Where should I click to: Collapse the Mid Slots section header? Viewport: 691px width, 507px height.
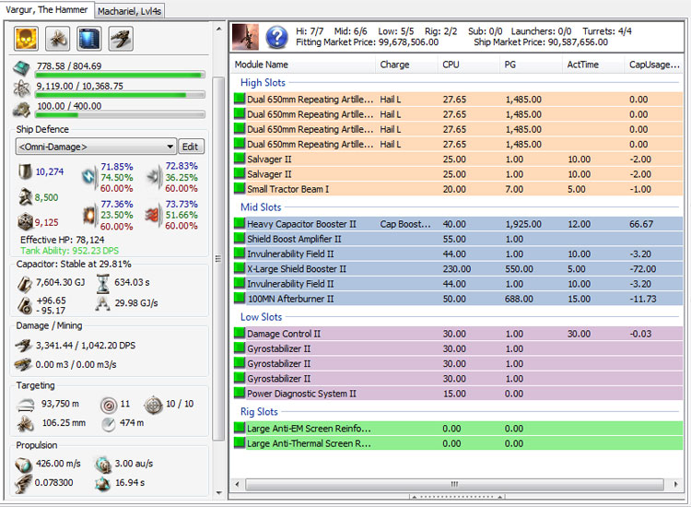(261, 207)
